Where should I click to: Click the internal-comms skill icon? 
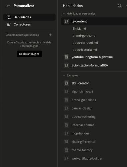(66, 125)
